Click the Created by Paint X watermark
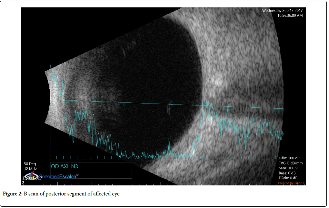Screen dimensions: 329x208 pyautogui.click(x=291, y=183)
